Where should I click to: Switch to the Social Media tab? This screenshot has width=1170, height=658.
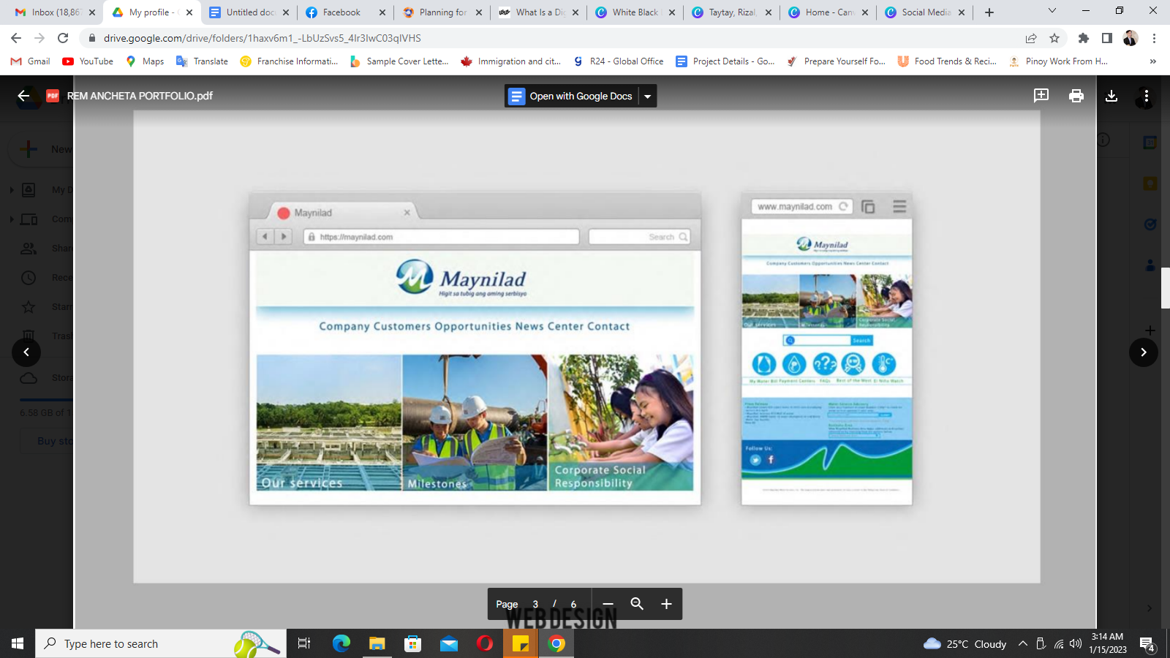tap(925, 12)
